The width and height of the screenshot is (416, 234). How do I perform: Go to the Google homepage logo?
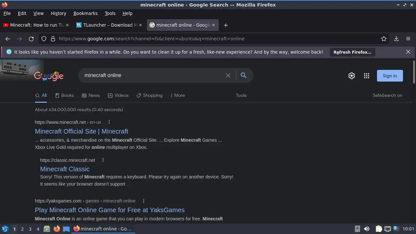pyautogui.click(x=49, y=76)
